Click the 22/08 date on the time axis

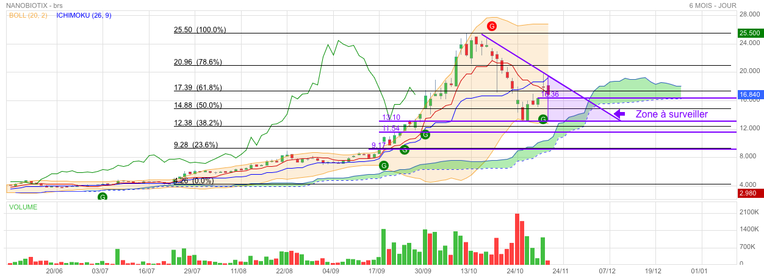[284, 270]
